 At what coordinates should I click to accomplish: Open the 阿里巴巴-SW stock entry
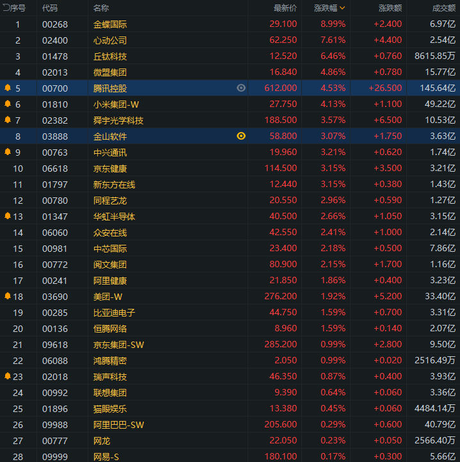pos(118,425)
